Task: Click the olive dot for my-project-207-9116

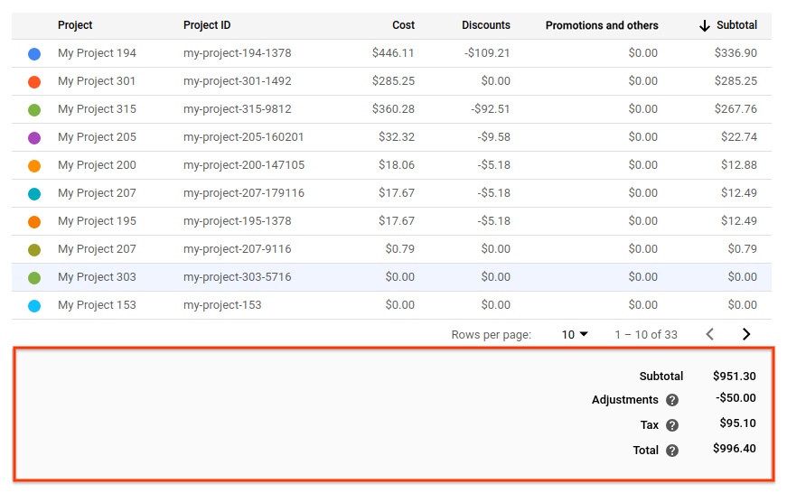Action: click(x=34, y=250)
